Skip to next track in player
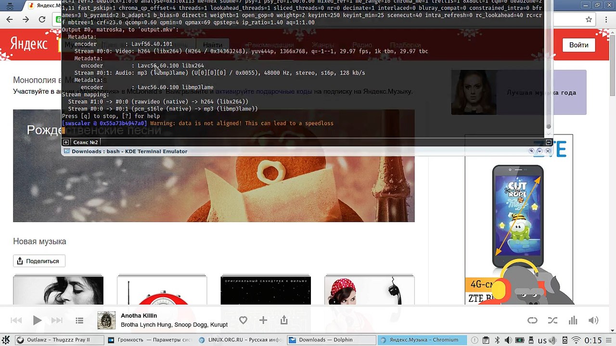The width and height of the screenshot is (616, 346). click(x=57, y=321)
